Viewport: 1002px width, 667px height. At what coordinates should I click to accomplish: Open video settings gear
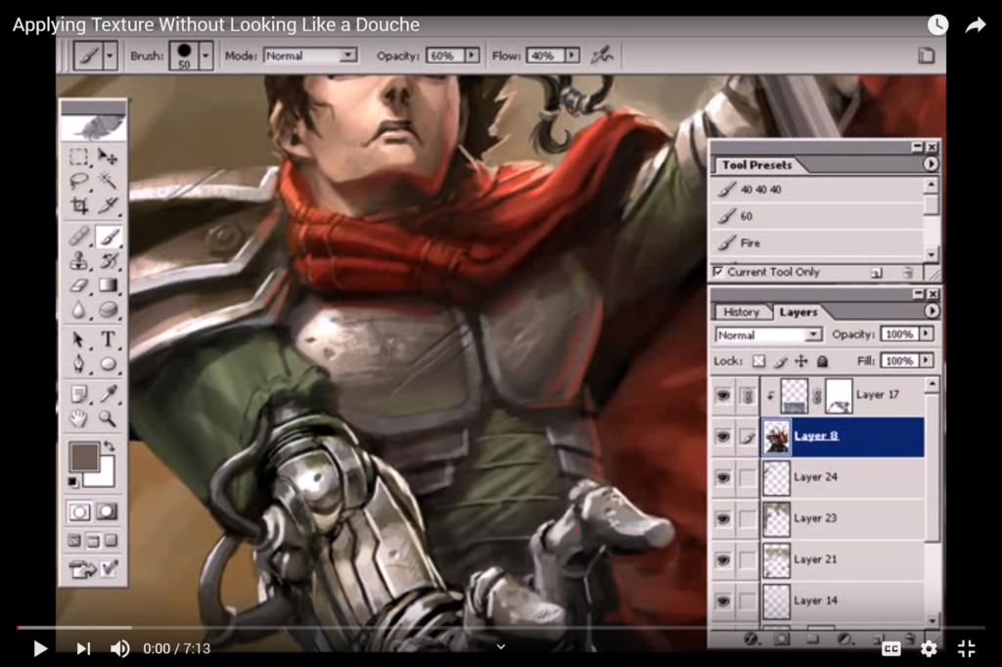929,648
